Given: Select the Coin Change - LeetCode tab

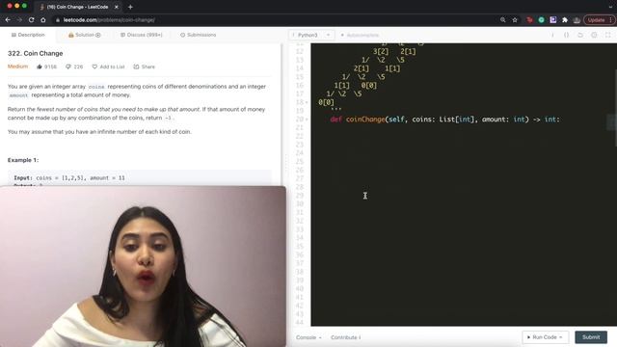Looking at the screenshot, I should [x=77, y=7].
